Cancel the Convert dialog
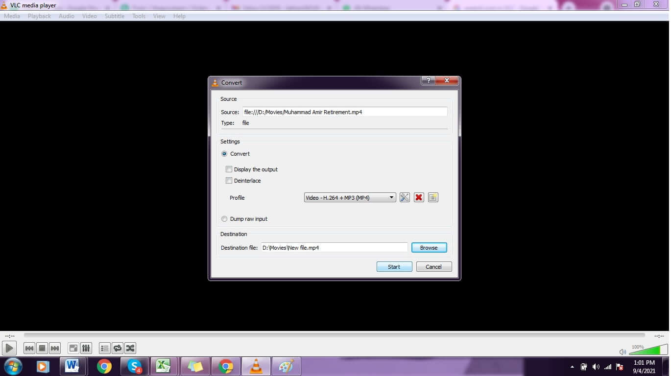 coord(434,267)
